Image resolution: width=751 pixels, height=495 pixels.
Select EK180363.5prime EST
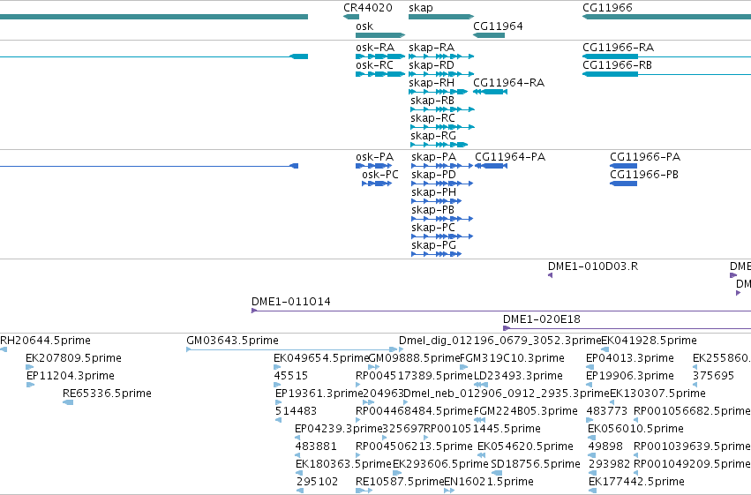pos(299,473)
